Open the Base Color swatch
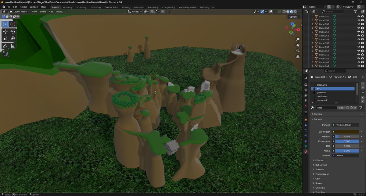366x196 pixels. pyautogui.click(x=347, y=132)
